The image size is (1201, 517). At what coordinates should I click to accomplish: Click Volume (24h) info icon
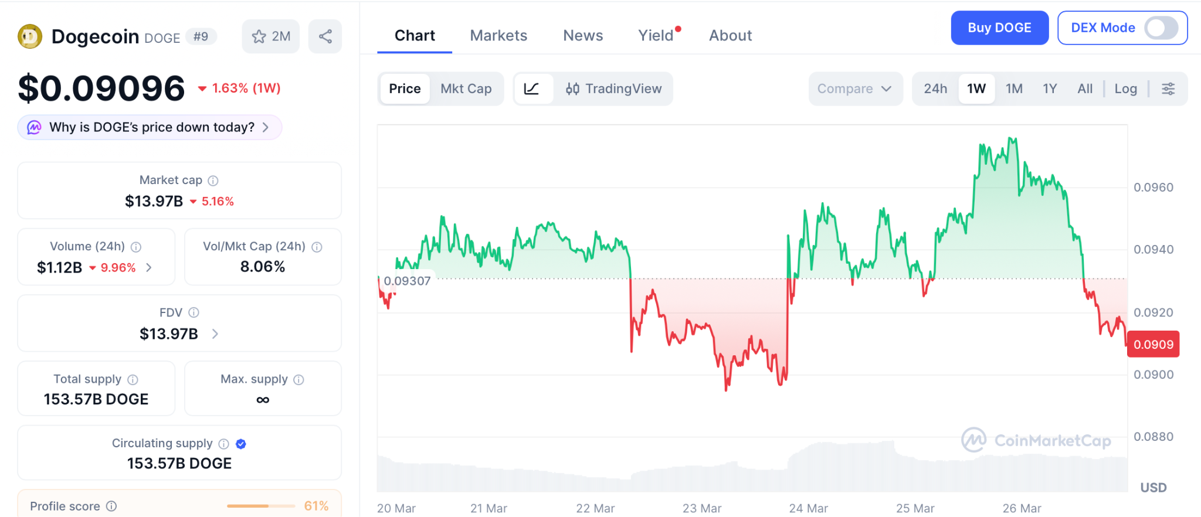tap(136, 247)
